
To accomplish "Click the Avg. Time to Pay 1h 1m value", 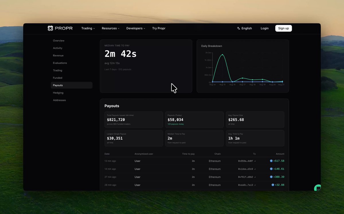I will coord(234,138).
